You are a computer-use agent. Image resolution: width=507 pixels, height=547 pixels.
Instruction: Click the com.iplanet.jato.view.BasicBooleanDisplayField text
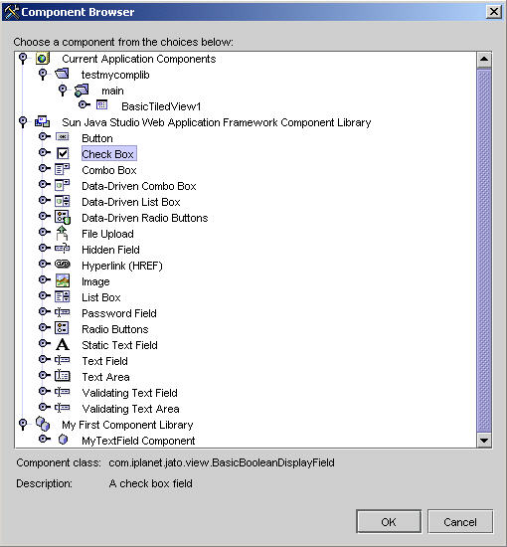(x=222, y=462)
